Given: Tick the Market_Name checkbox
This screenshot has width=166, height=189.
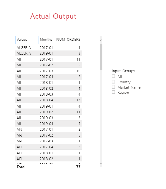Looking at the screenshot, I should [114, 87].
